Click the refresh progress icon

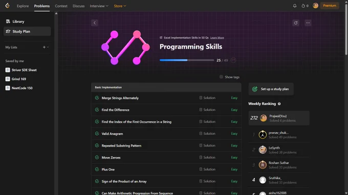296,23
